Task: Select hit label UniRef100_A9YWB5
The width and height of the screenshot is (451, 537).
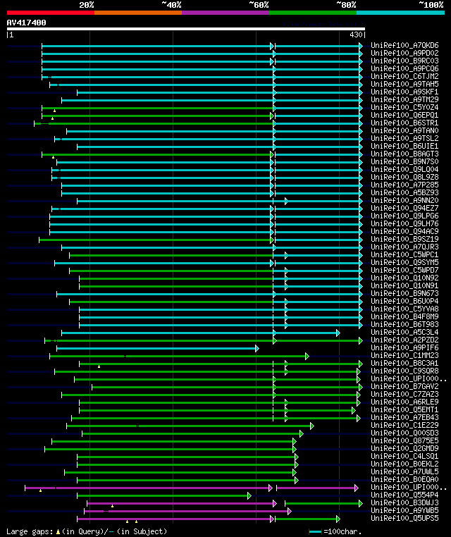Action: click(404, 510)
